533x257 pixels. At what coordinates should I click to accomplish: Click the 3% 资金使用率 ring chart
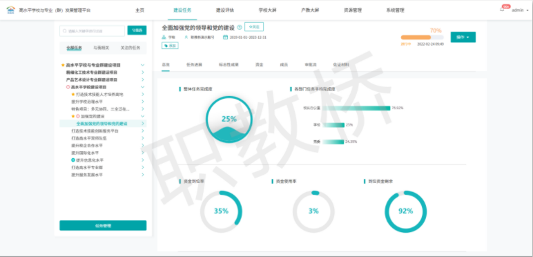coord(313,211)
